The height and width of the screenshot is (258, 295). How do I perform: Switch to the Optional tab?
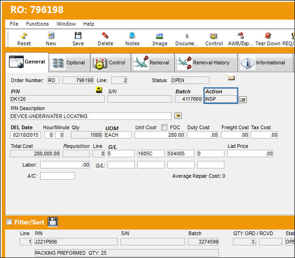coord(69,63)
